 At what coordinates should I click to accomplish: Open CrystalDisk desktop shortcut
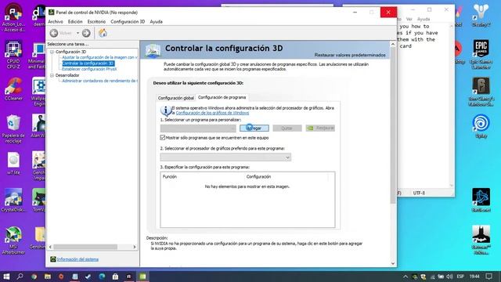13,201
